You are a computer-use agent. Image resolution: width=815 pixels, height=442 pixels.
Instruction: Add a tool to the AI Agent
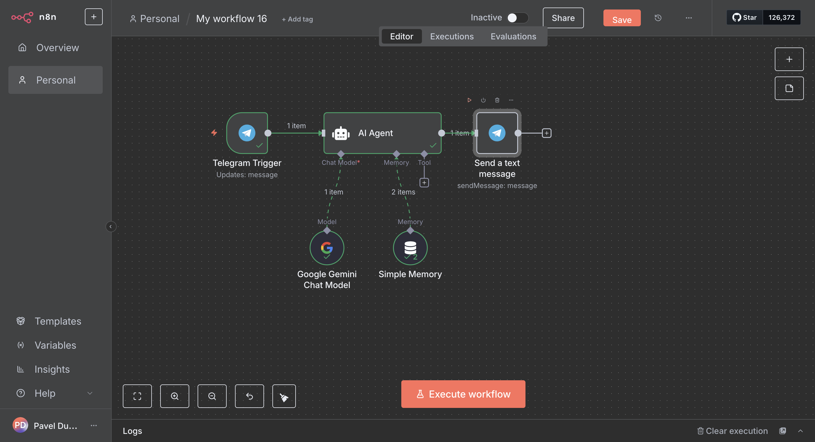(424, 183)
